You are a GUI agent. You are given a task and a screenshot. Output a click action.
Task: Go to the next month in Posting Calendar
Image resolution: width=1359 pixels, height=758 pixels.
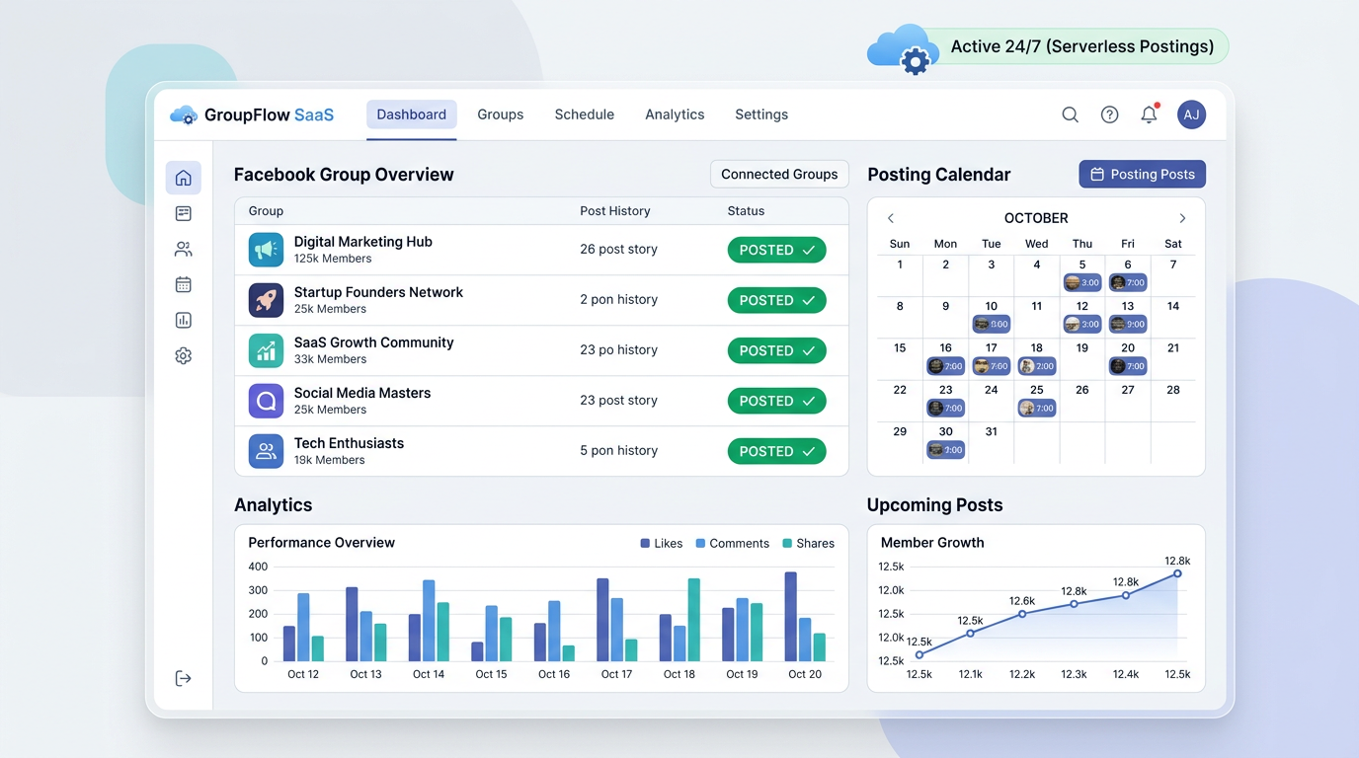coord(1182,218)
